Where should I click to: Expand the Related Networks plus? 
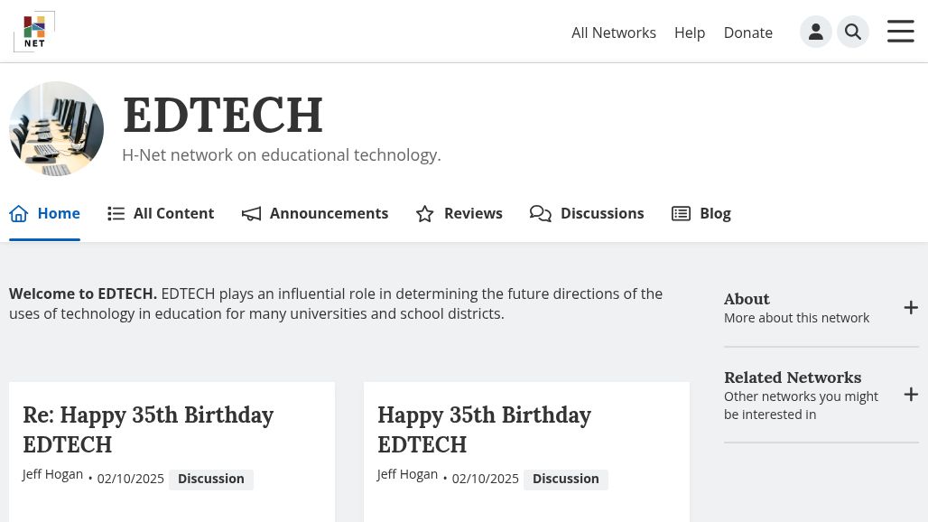click(x=911, y=395)
